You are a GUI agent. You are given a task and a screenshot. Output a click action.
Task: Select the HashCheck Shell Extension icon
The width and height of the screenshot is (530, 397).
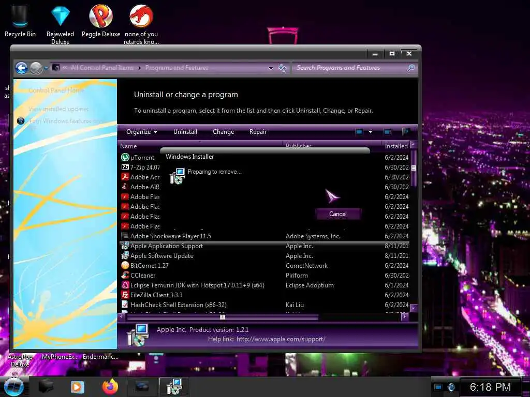[125, 304]
